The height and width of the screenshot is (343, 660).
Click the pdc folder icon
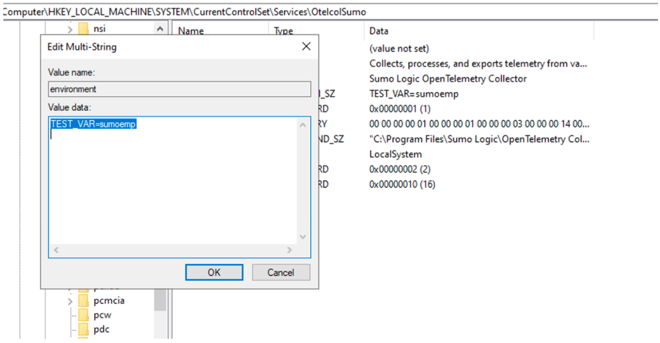click(x=83, y=329)
